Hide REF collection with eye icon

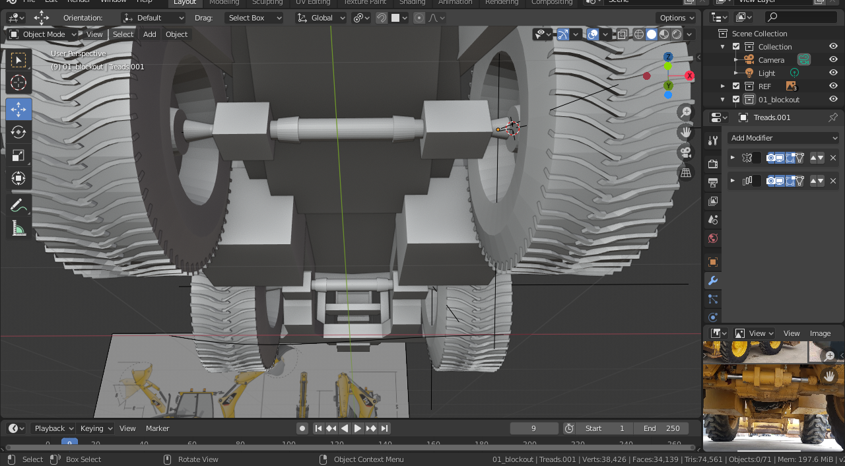pos(833,86)
